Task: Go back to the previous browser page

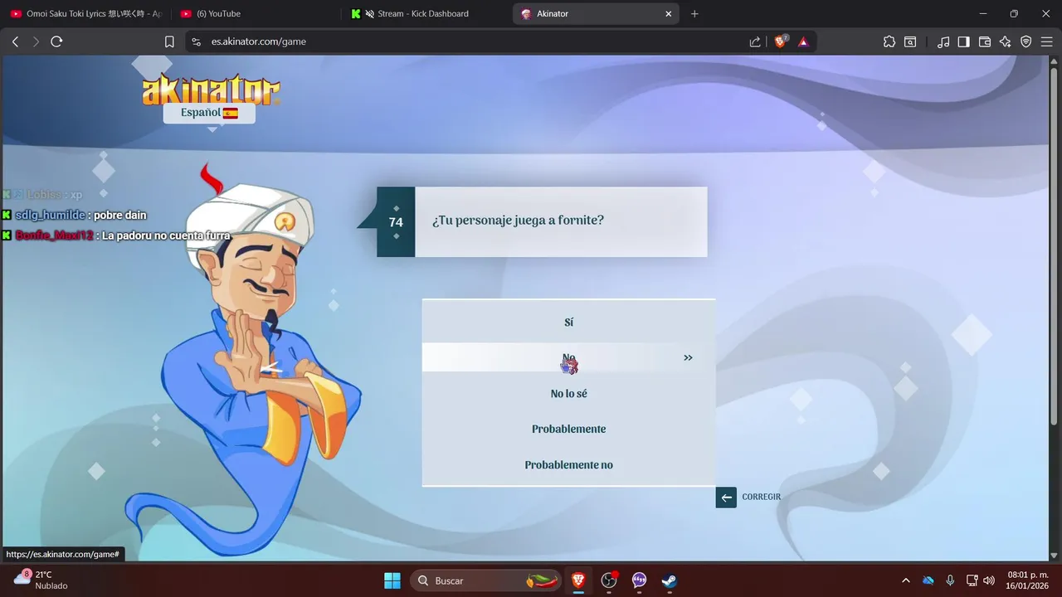Action: [15, 41]
